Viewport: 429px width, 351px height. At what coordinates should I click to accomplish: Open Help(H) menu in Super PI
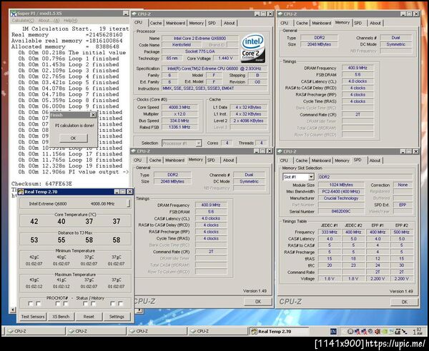tap(70, 21)
